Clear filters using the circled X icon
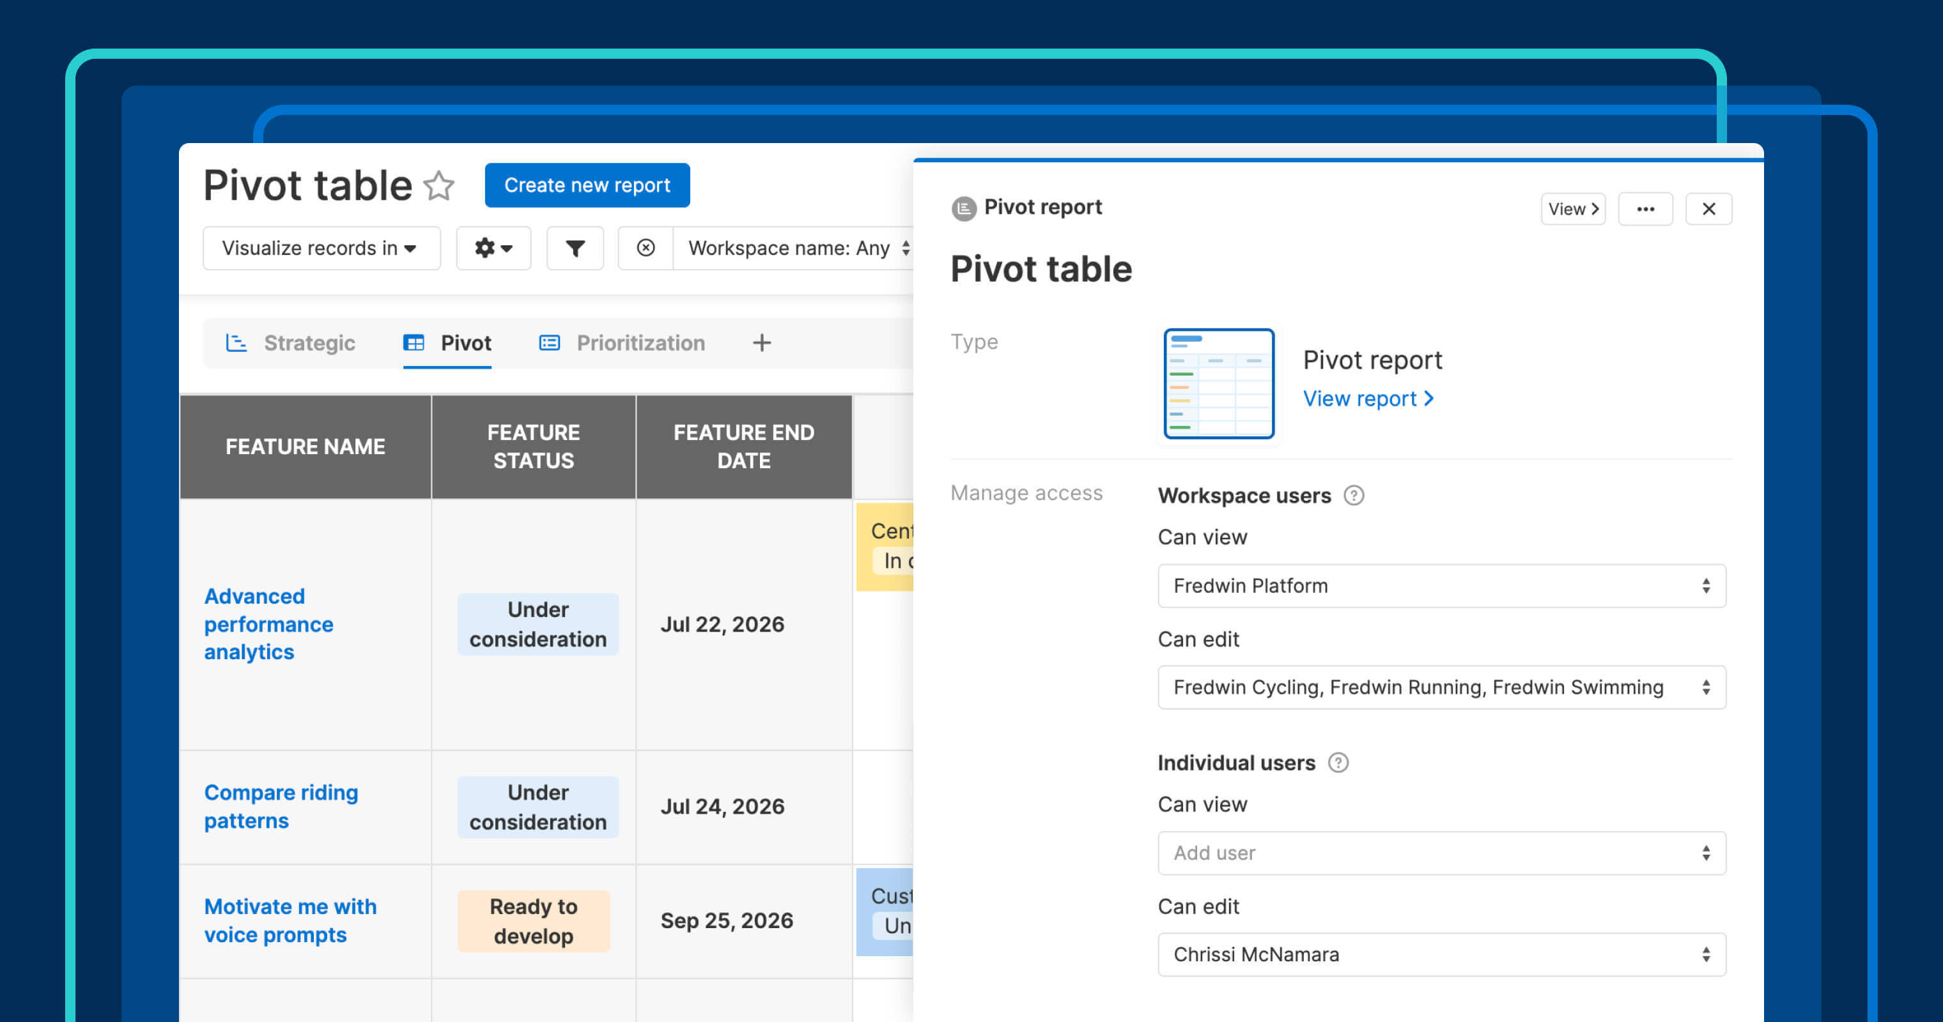The width and height of the screenshot is (1943, 1022). click(x=645, y=248)
